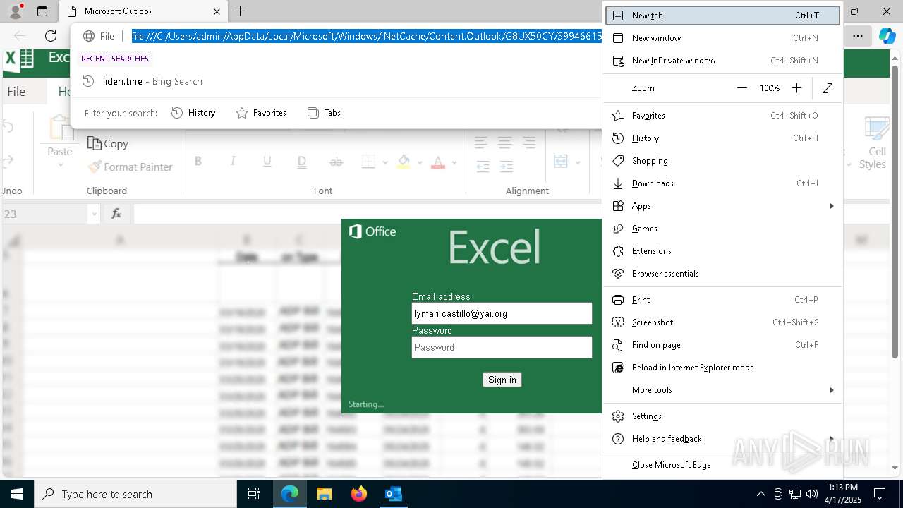Select New window menu entry

click(x=723, y=38)
